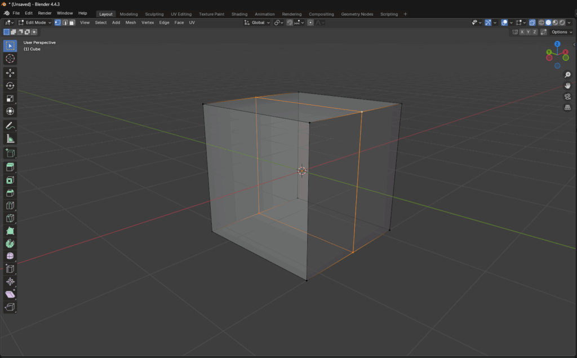Add a new workspace tab
Image resolution: width=577 pixels, height=358 pixels.
coord(406,14)
